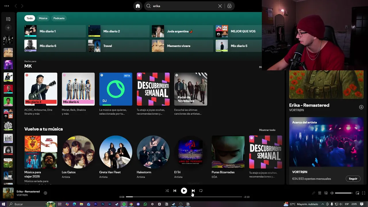Follow VORTRØN with Seguir button
Image resolution: width=368 pixels, height=207 pixels.
pyautogui.click(x=353, y=179)
